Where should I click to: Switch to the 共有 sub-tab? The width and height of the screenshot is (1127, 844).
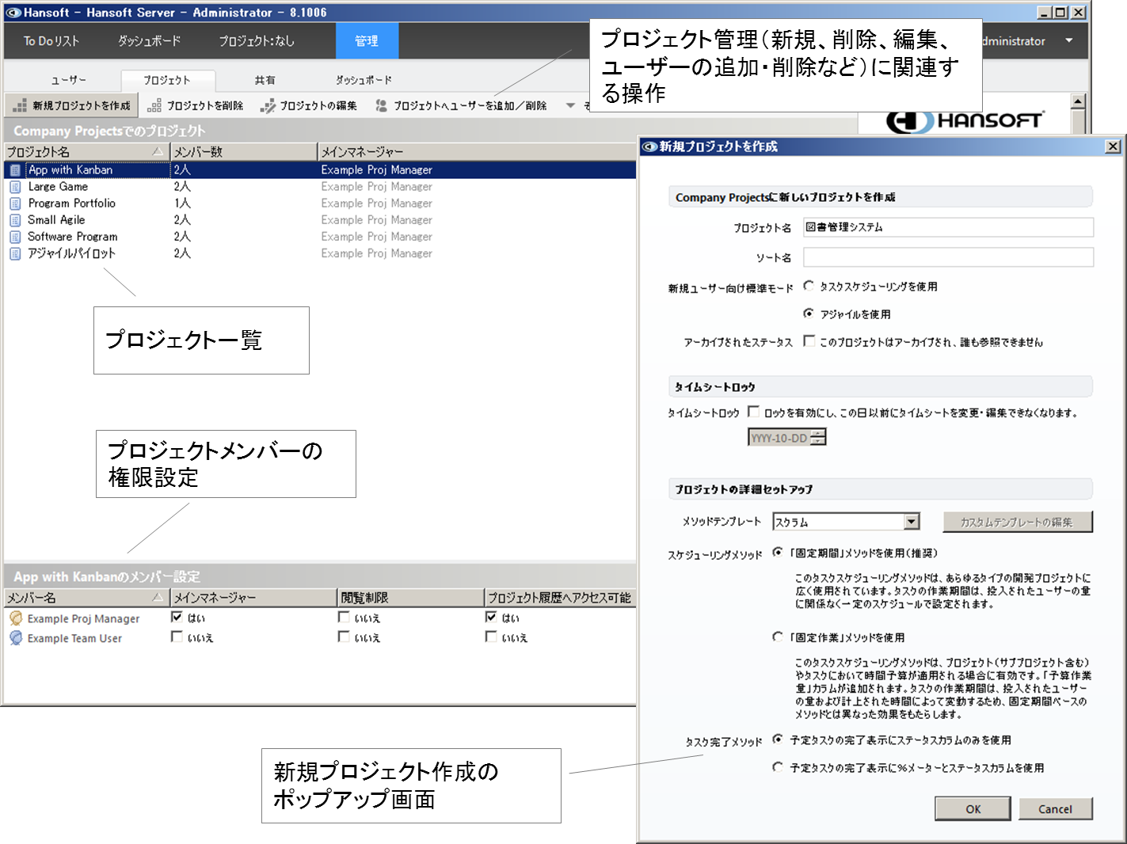(x=265, y=80)
